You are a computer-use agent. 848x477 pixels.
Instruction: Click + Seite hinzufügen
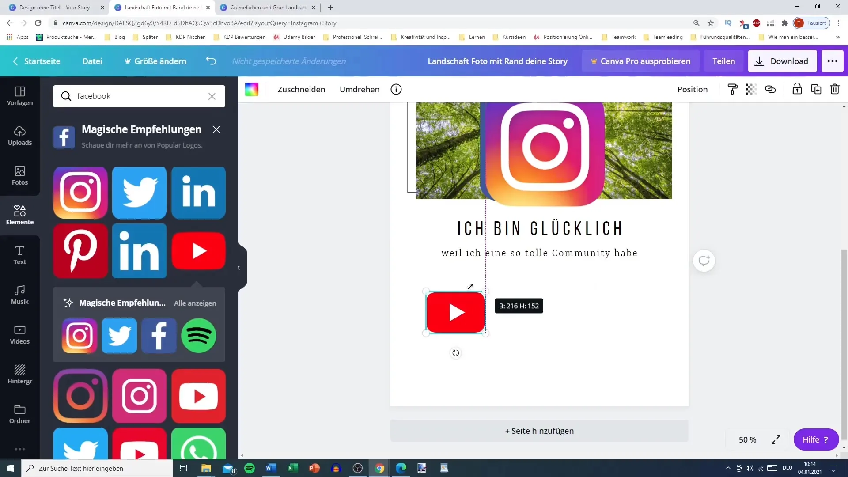[539, 431]
